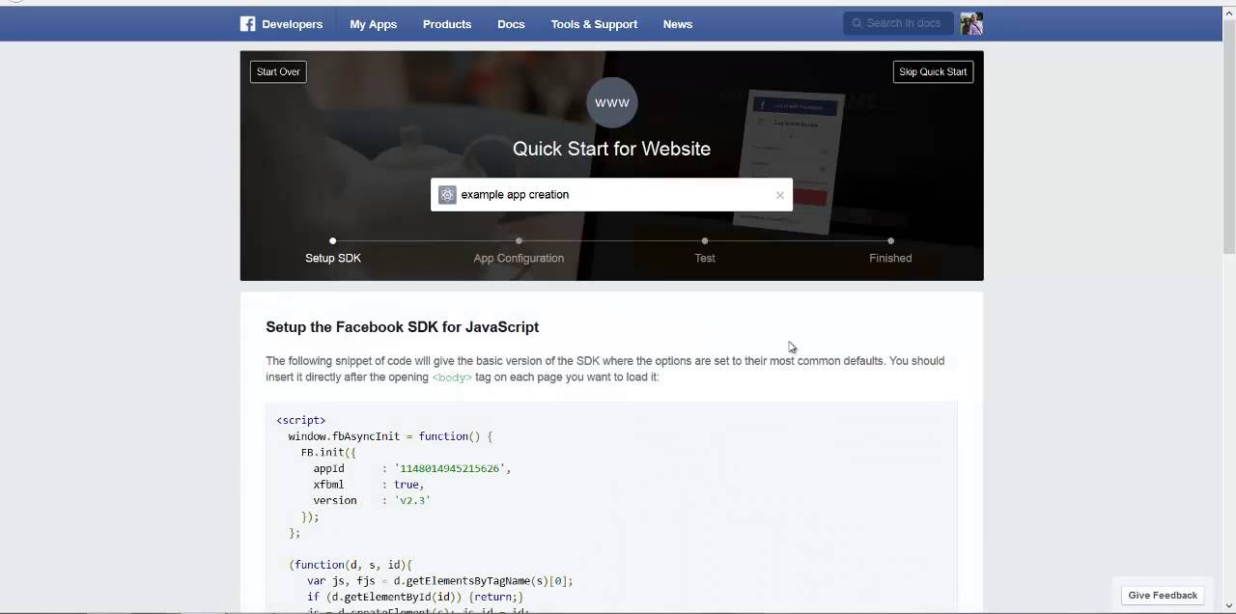Select the Setup SDK step marker
Viewport: 1236px width, 614px height.
[x=332, y=240]
